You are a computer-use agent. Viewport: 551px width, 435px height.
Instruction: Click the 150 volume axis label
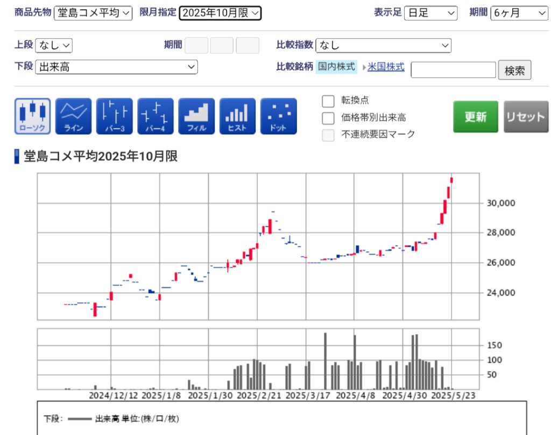pos(495,345)
